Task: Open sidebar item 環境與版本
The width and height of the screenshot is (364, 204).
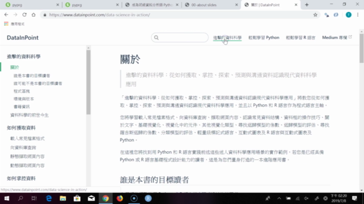Action: coord(24,99)
